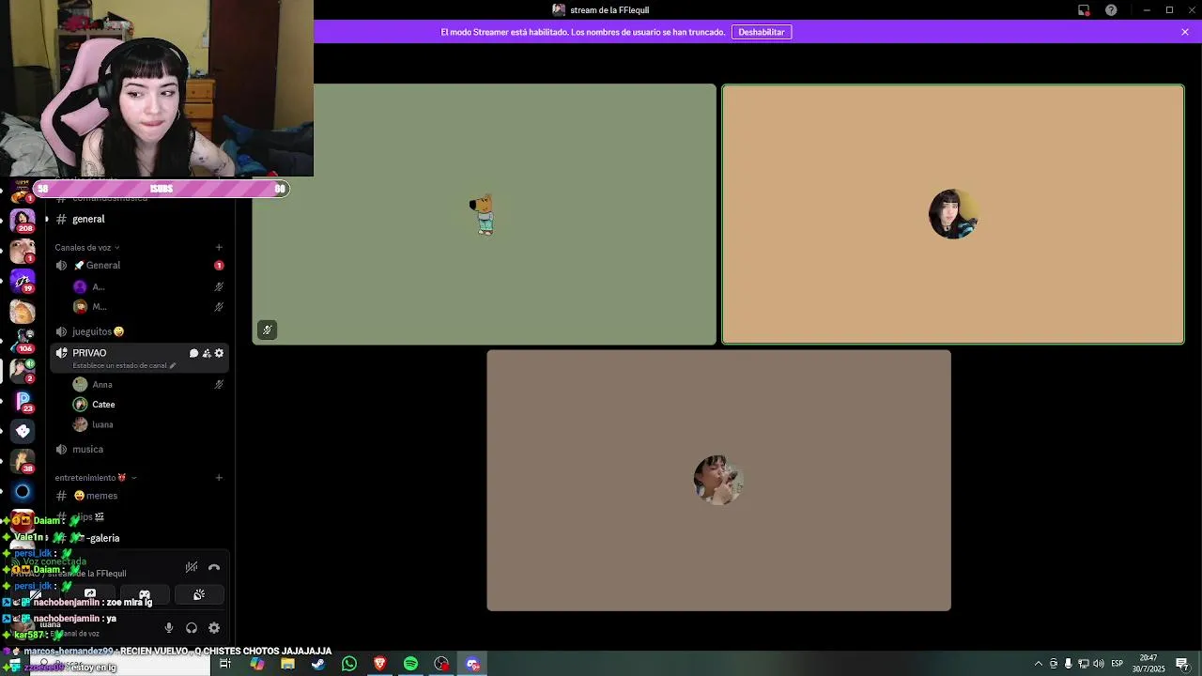Open the blue ring server icon

(23, 491)
